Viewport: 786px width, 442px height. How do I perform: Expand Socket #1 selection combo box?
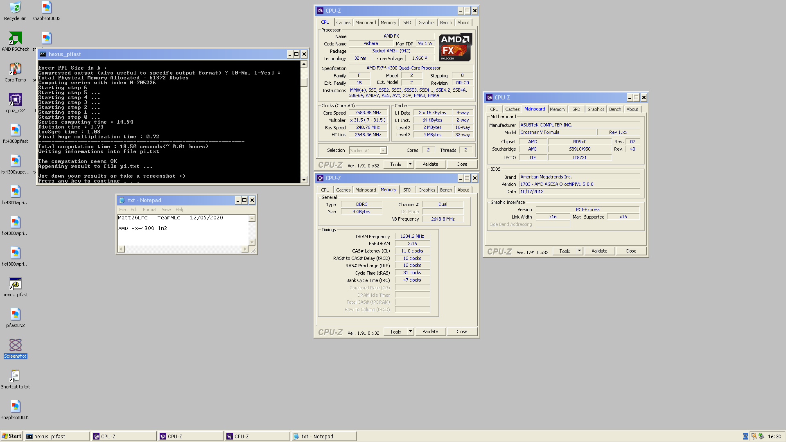(383, 151)
